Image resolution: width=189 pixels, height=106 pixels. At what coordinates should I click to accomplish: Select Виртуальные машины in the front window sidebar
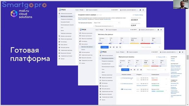[x=107, y=58]
